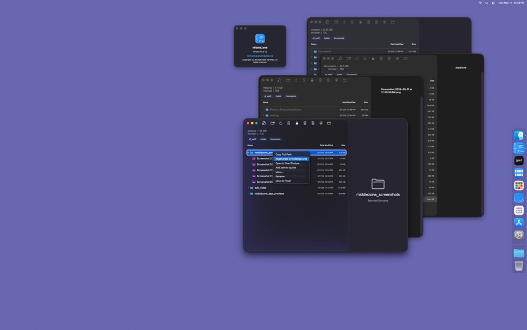Click the builds quick path in front working window
The height and width of the screenshot is (330, 527).
click(x=263, y=139)
